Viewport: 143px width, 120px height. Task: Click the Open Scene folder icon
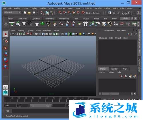29,13
